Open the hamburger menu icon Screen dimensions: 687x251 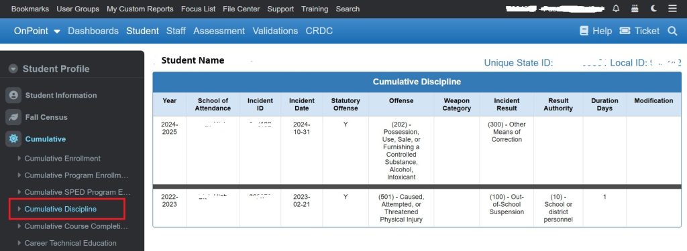[x=672, y=9]
